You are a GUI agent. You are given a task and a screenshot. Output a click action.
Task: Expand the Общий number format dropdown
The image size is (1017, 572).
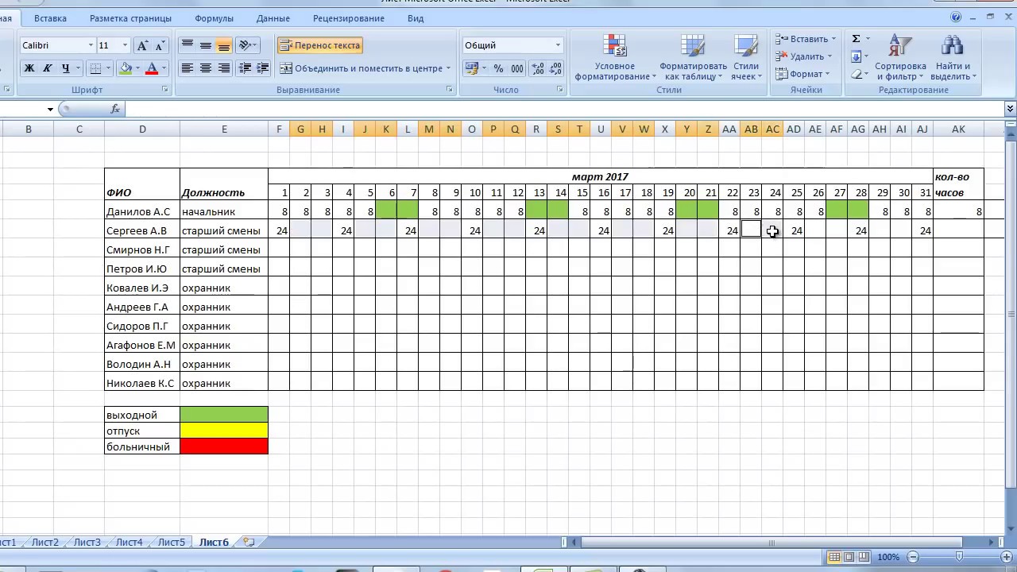tap(558, 45)
